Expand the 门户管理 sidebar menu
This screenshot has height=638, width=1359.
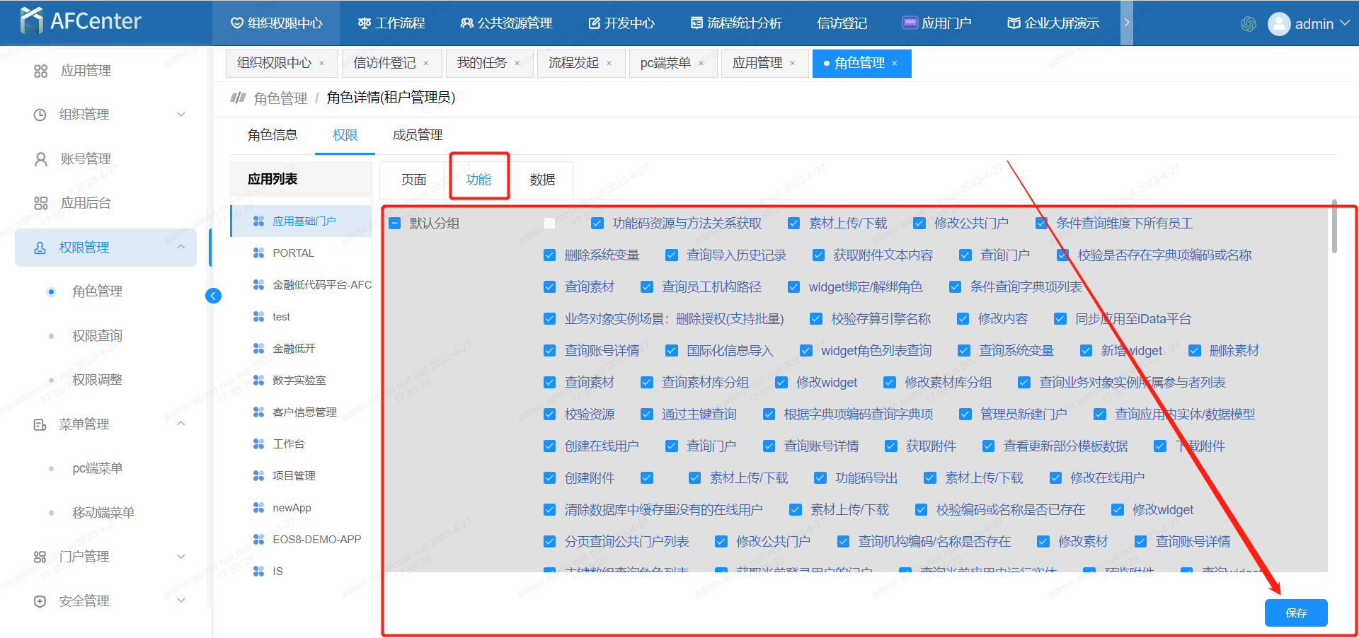(x=181, y=557)
